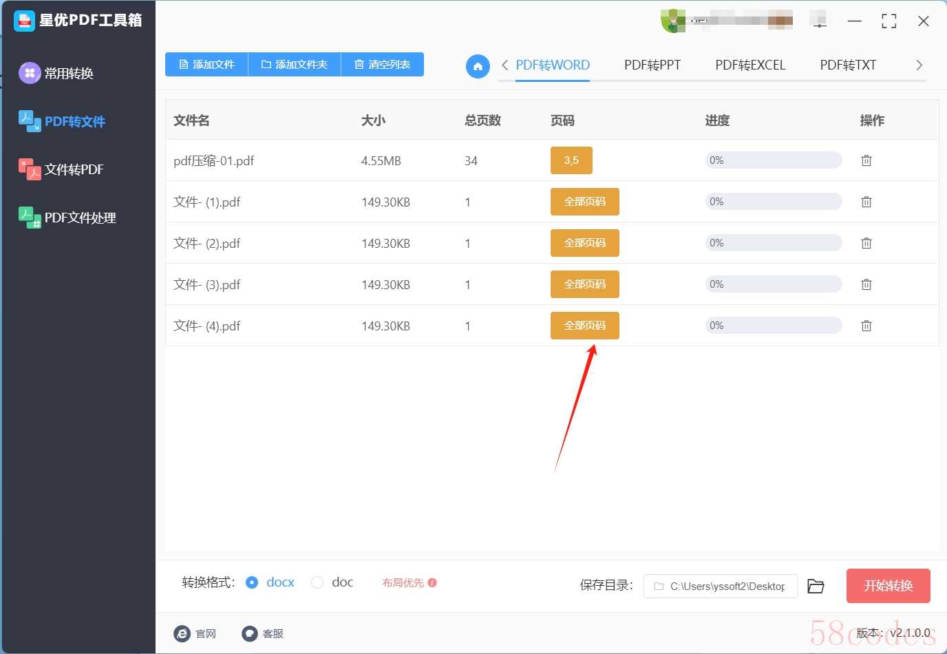Go to home via blue house icon
Image resolution: width=947 pixels, height=654 pixels.
(x=478, y=66)
